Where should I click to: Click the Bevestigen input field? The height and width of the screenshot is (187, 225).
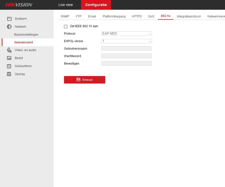126,63
